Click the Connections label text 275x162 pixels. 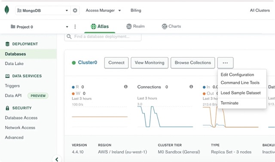tap(149, 87)
